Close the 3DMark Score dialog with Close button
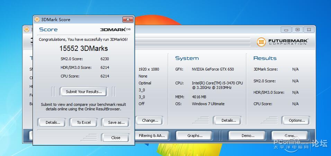The width and height of the screenshot is (331, 156). (x=115, y=138)
